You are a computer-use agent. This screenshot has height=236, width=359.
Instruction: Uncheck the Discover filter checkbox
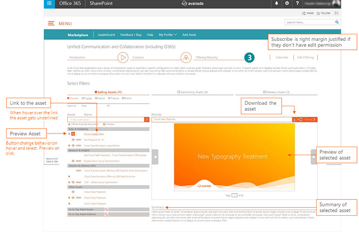69,99
